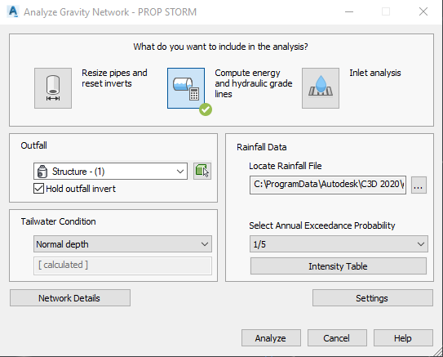Click the green checkmark badge on compute icon
This screenshot has height=357, width=443.
coord(206,109)
